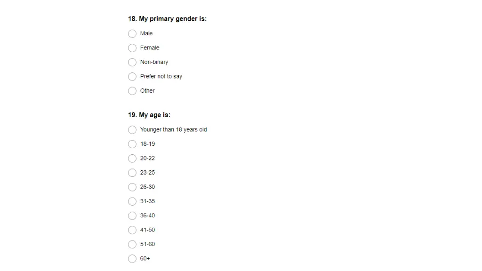
Task: Select Other for gender
Action: [132, 91]
